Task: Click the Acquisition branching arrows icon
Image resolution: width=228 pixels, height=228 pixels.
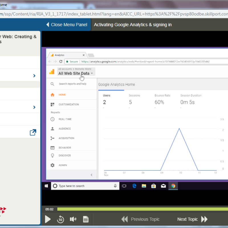Action: pyautogui.click(x=52, y=138)
